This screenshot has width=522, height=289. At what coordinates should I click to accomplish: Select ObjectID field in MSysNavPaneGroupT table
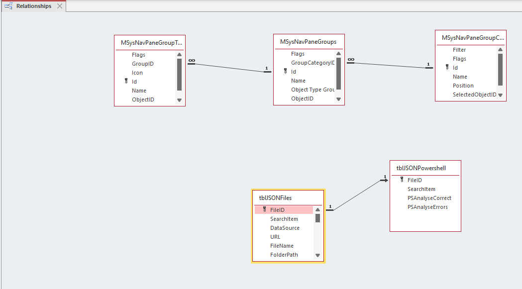143,99
